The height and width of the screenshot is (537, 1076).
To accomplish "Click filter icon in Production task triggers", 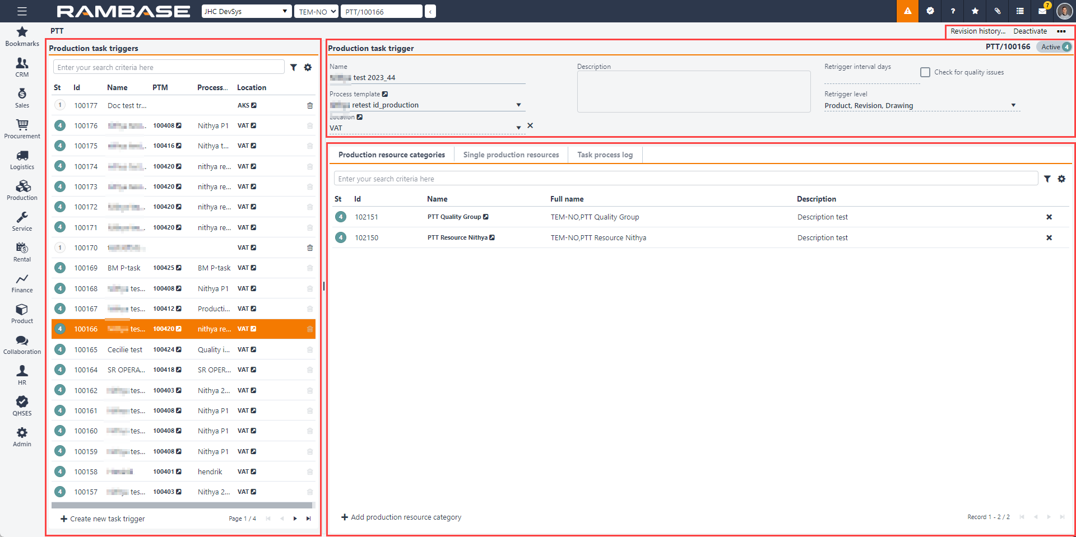I will pyautogui.click(x=294, y=67).
